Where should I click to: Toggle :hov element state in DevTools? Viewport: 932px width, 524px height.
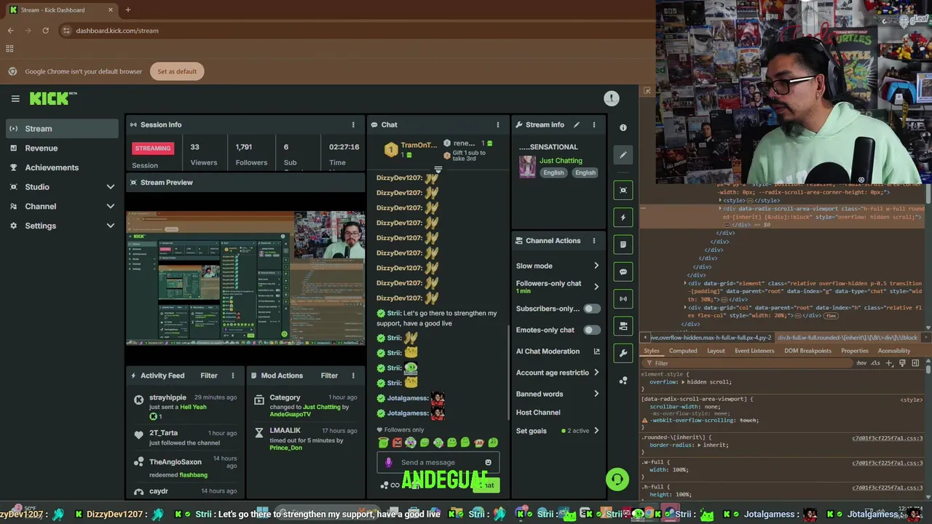[x=862, y=363]
